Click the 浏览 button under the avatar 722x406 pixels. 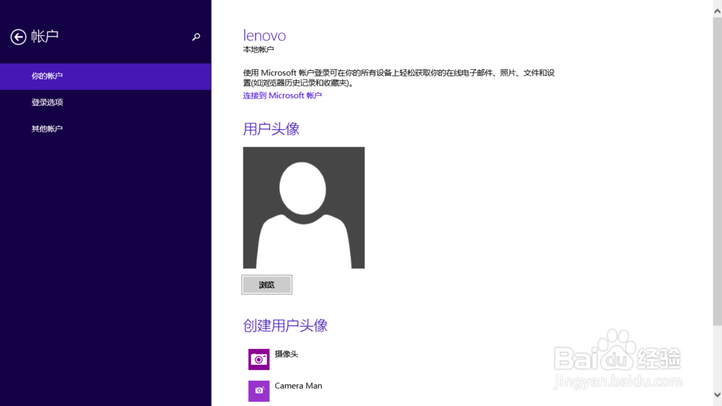point(266,285)
